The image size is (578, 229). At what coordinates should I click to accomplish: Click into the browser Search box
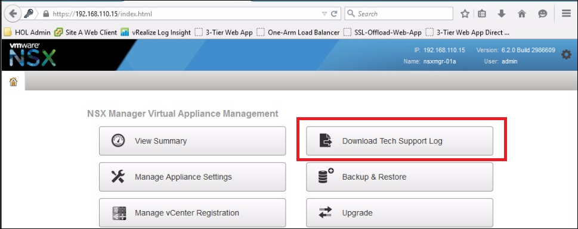click(399, 14)
